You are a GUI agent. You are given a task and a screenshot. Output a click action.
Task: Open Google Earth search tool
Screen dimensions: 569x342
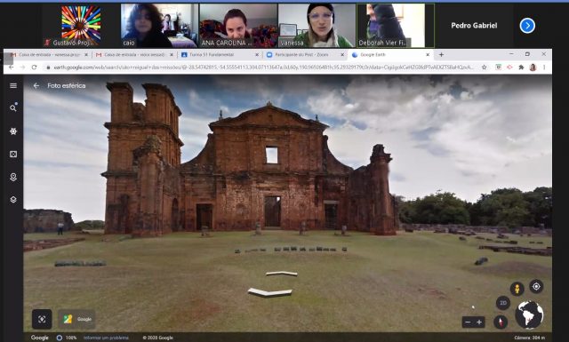(x=13, y=107)
